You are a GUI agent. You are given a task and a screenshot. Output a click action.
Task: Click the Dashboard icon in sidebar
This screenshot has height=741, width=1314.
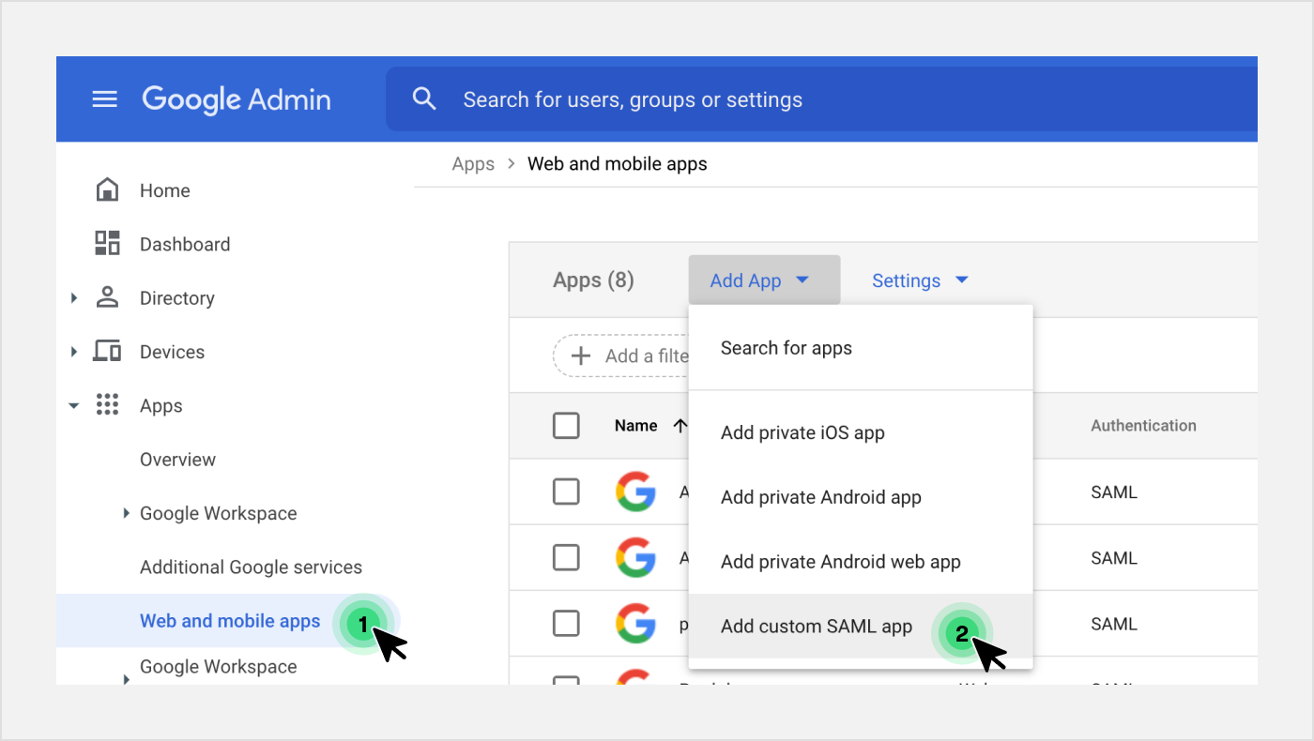click(x=108, y=244)
